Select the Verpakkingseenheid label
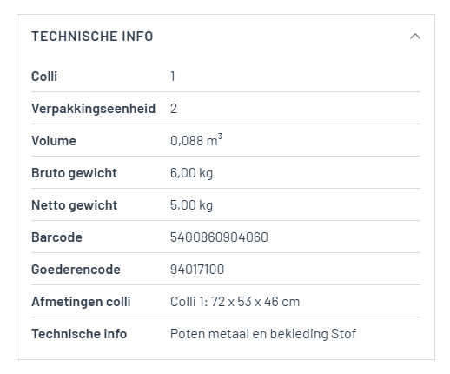This screenshot has height=374, width=450. coord(94,109)
